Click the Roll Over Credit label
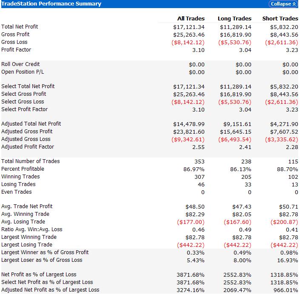Viewport: 305px width, 295px height. pos(20,64)
